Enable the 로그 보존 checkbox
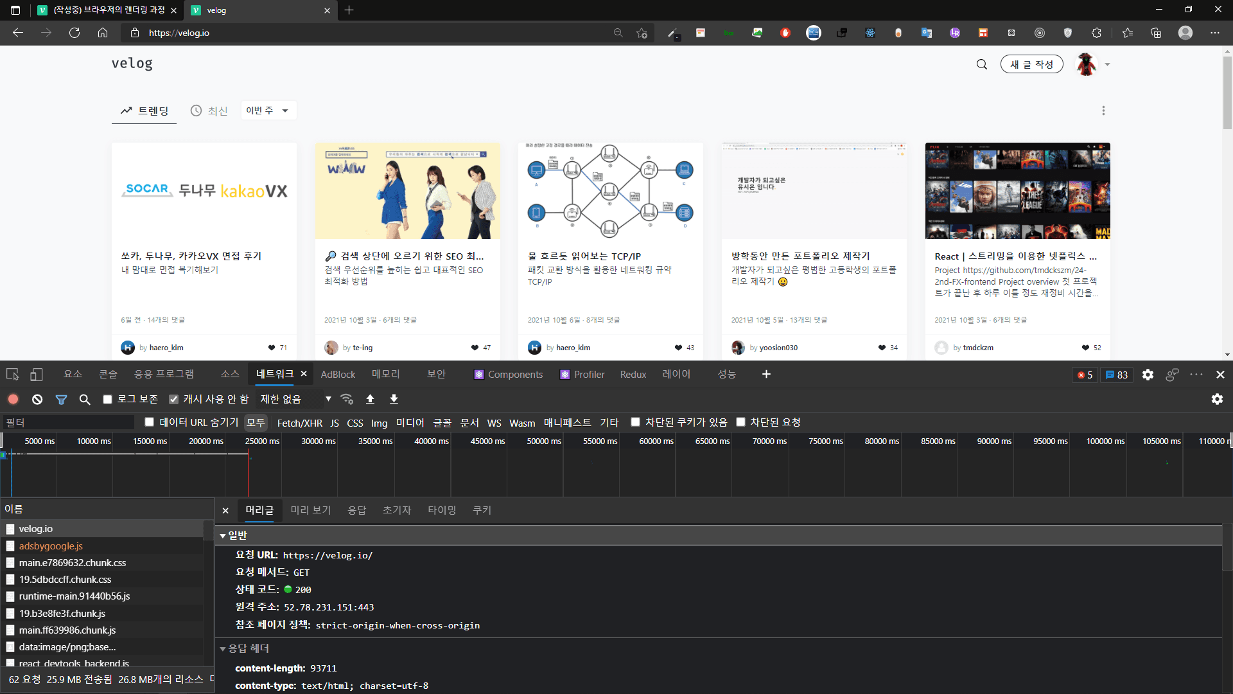 click(x=108, y=399)
